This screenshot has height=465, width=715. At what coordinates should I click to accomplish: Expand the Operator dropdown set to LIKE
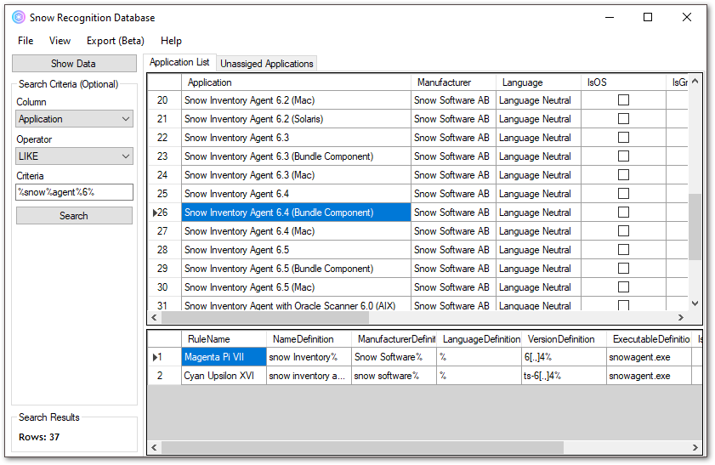[x=75, y=156]
